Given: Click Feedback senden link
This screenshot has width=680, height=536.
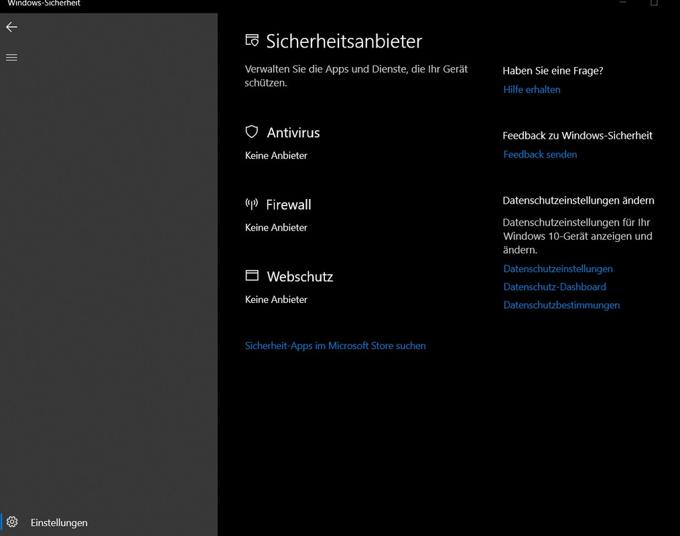Looking at the screenshot, I should (540, 154).
